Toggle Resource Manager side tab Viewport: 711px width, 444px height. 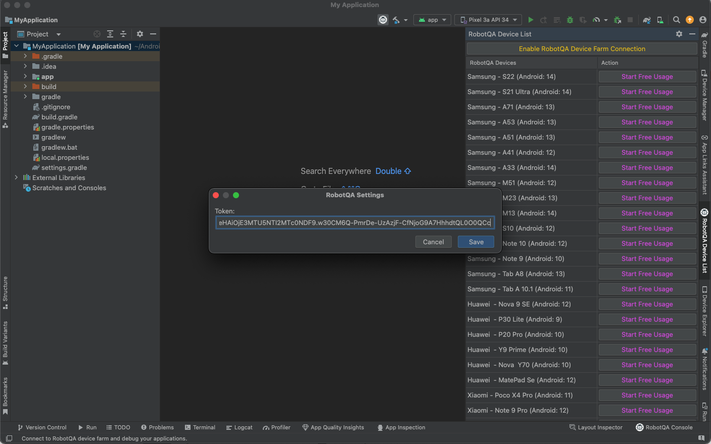coord(5,99)
